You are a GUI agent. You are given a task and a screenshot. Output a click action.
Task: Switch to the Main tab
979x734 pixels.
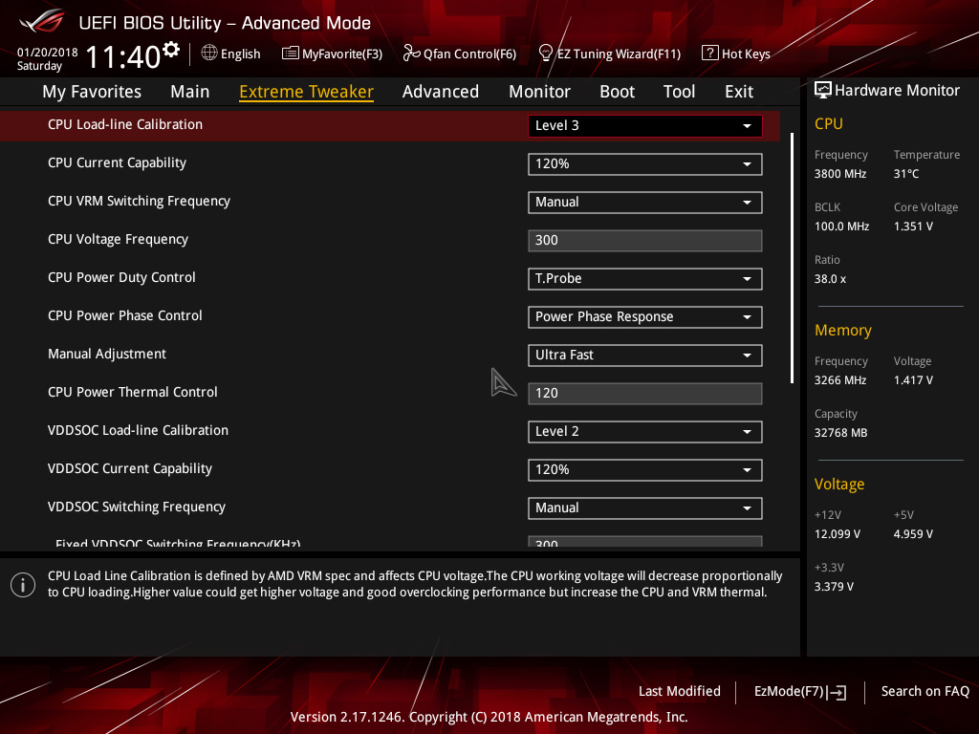[190, 92]
